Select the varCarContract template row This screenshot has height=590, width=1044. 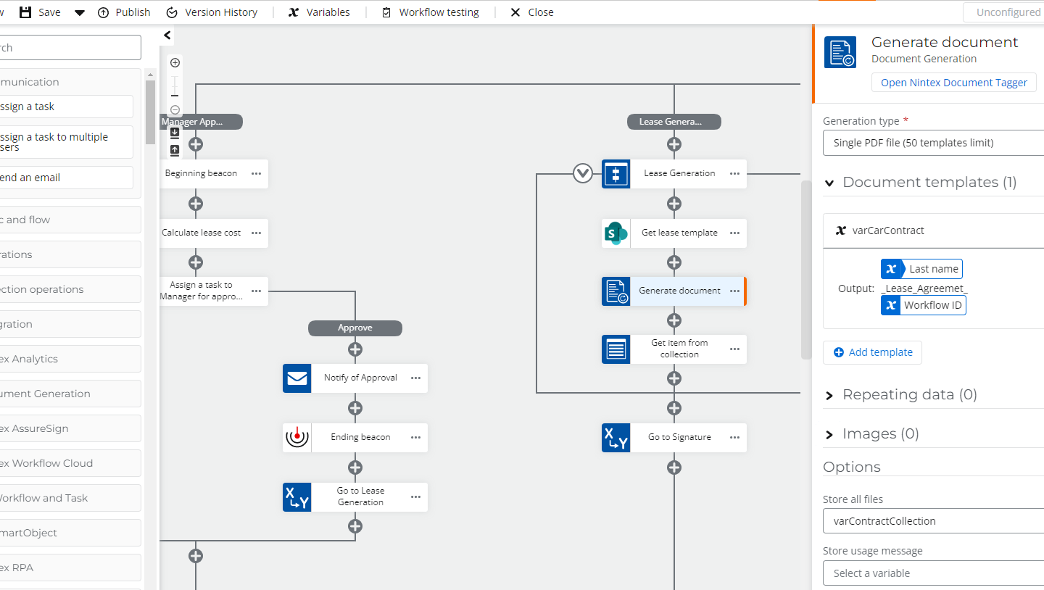933,231
